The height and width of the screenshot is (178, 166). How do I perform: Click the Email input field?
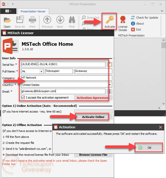[x=63, y=91]
